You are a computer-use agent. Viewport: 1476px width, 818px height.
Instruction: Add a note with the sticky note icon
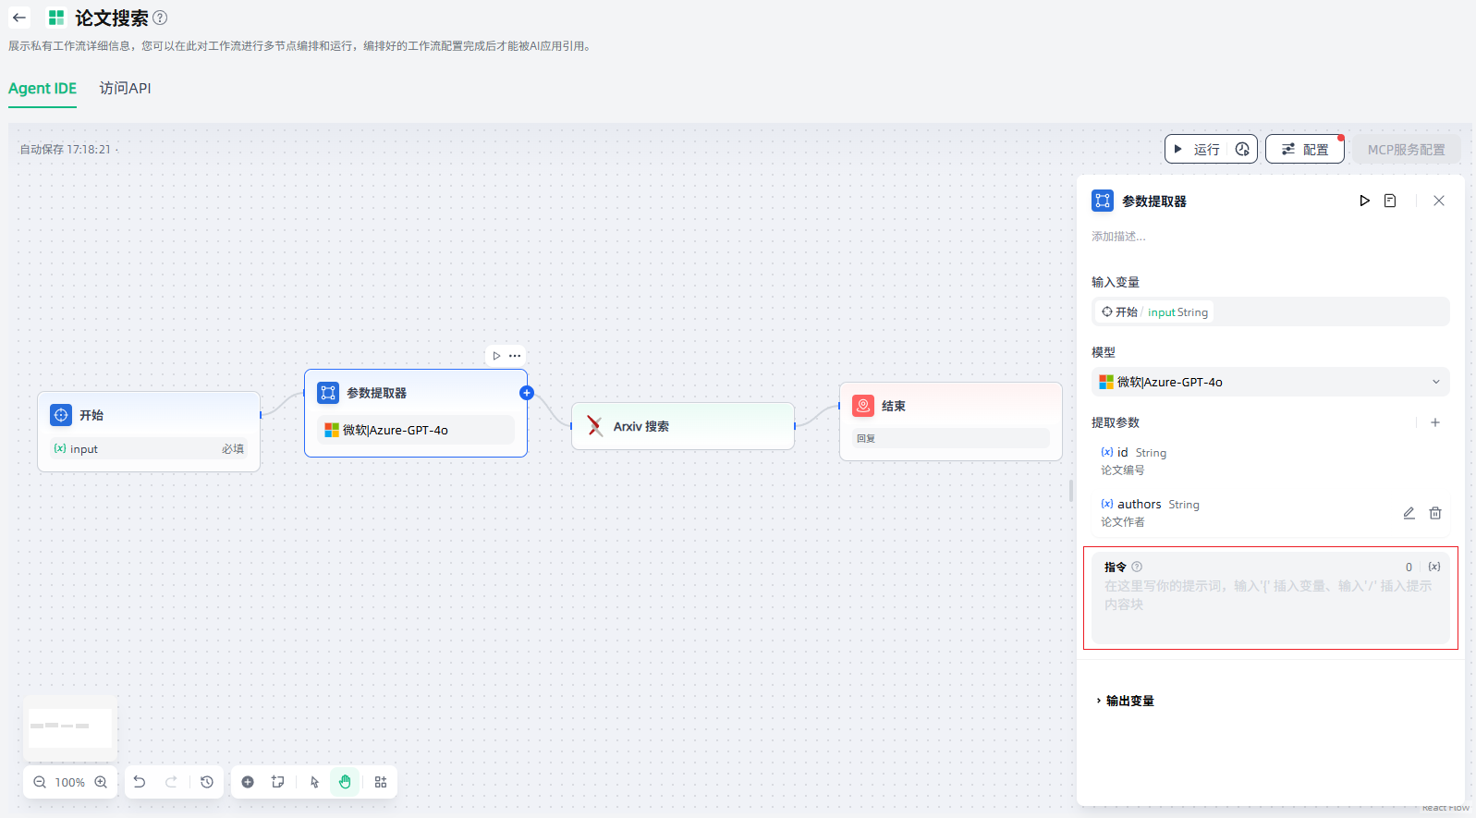coord(277,782)
